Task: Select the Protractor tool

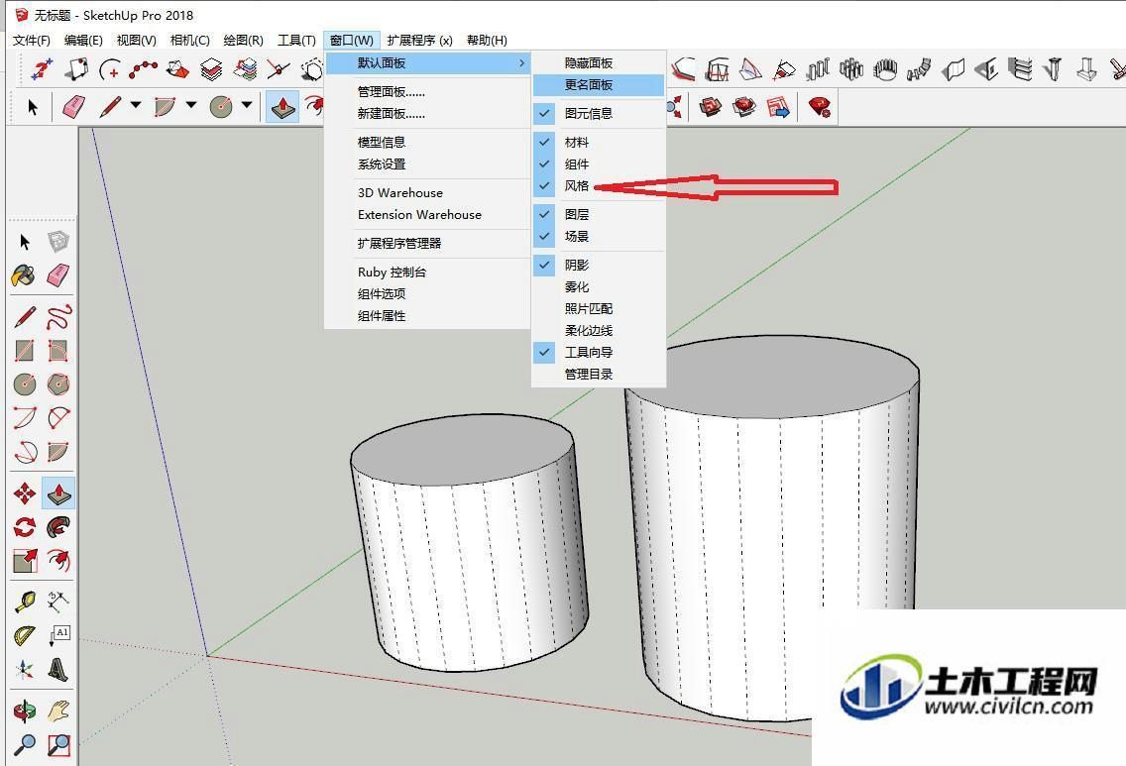Action: pyautogui.click(x=25, y=635)
